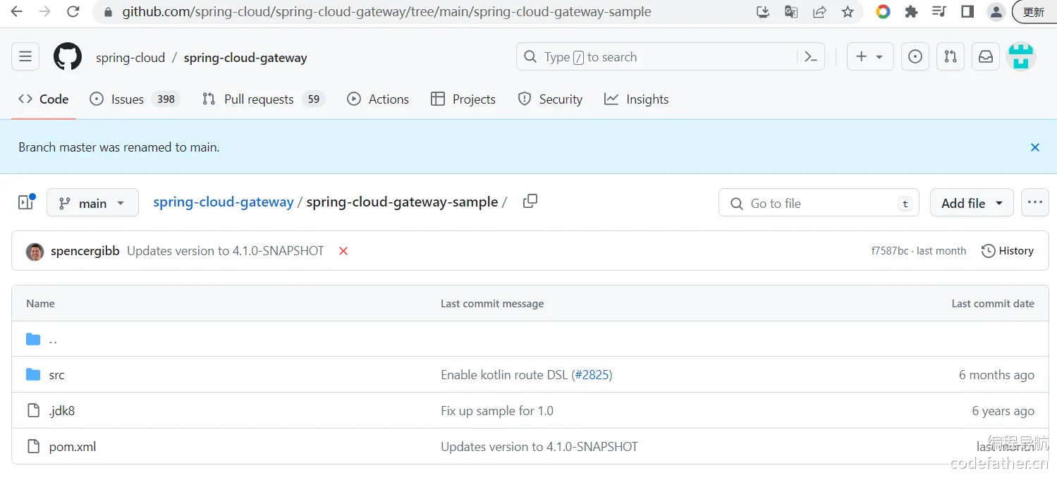Open the command palette icon
Image resolution: width=1057 pixels, height=480 pixels.
pos(811,57)
